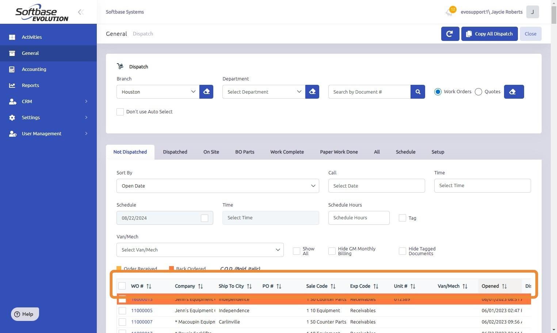This screenshot has width=557, height=333.
Task: Click the Settings gear icon
Action: click(12, 117)
